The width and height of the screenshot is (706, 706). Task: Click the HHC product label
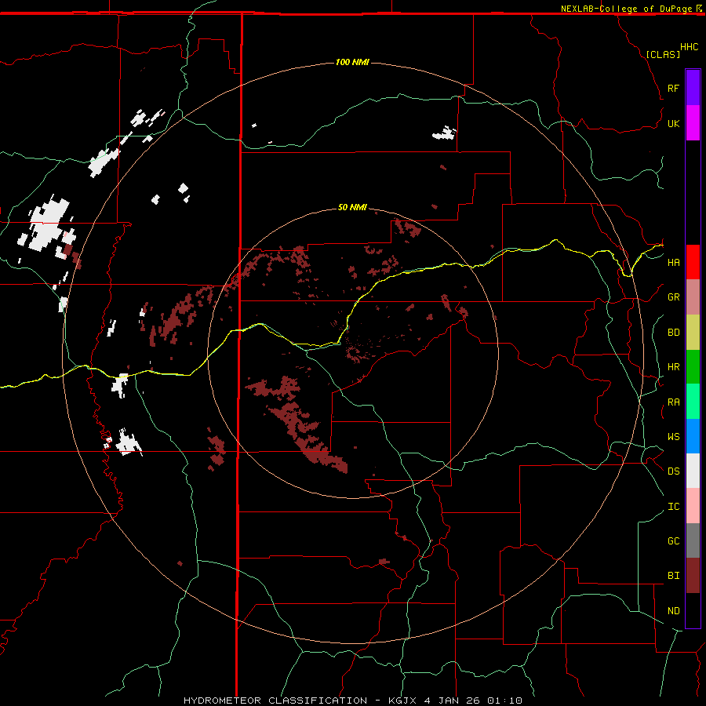(690, 47)
